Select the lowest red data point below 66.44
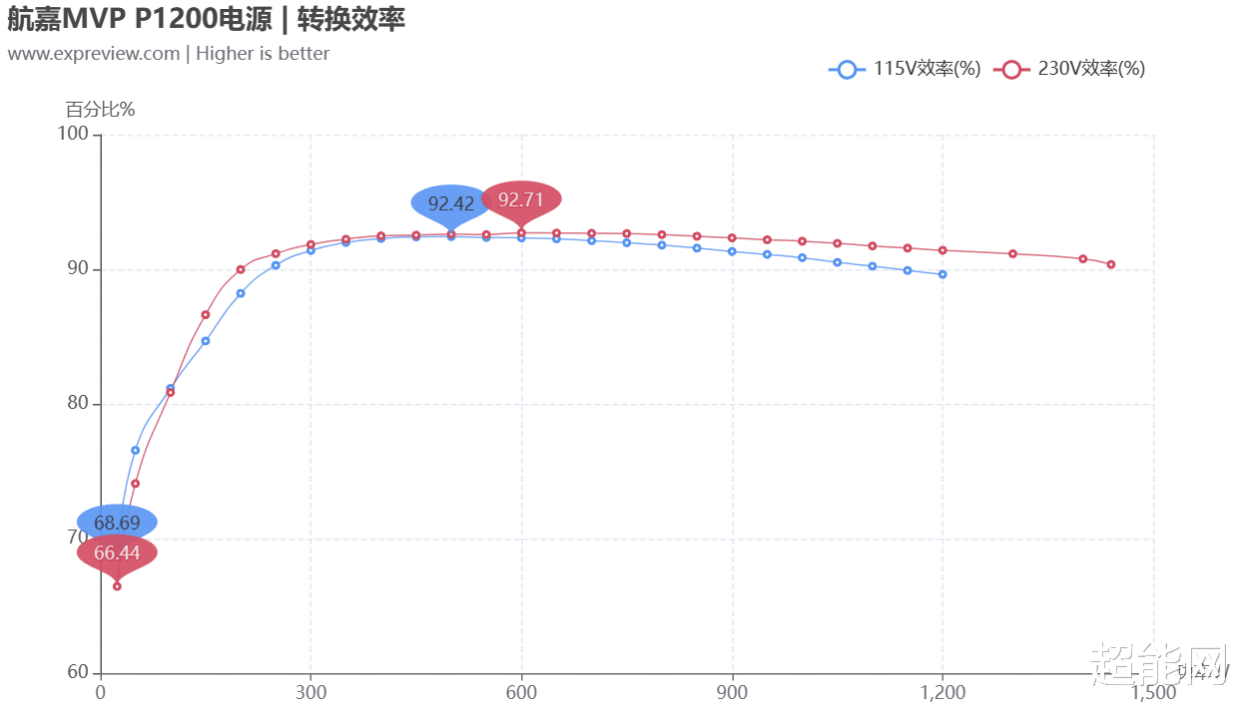 117,586
